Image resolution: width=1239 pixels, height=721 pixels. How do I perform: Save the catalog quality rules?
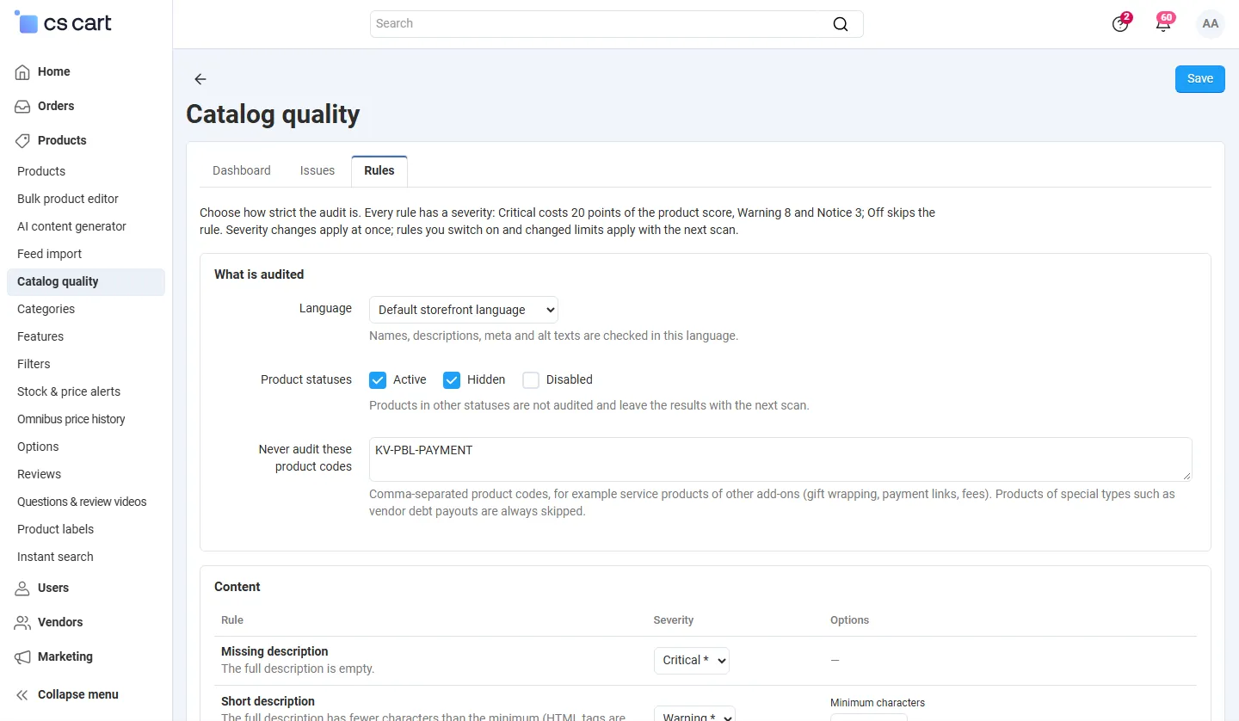click(x=1200, y=78)
